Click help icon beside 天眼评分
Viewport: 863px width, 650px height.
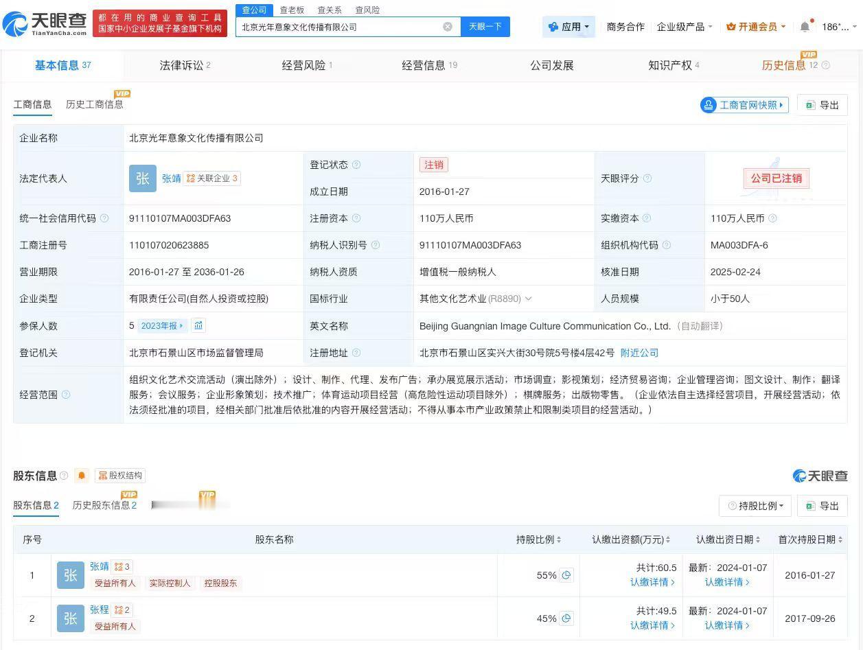[x=647, y=178]
